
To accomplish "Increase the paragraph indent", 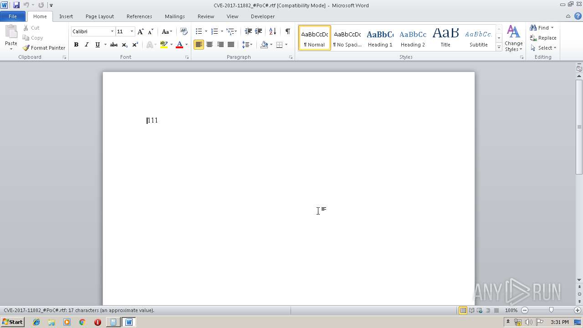I will coord(259,31).
